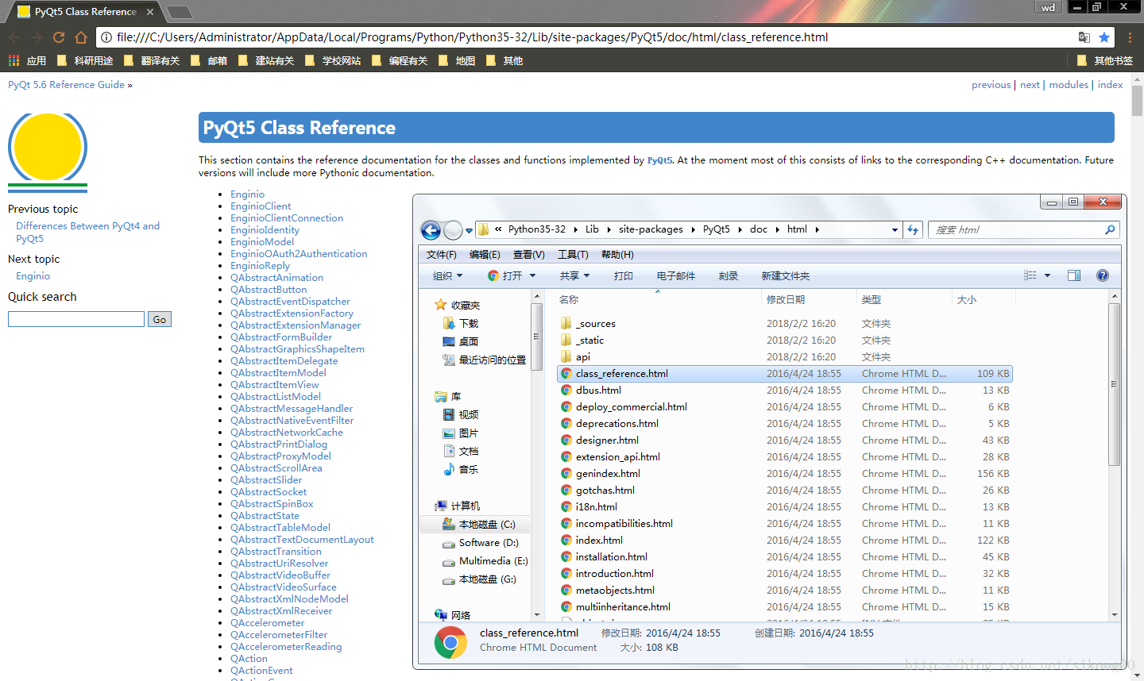Toggle the Explorer preview pane icon
Image resolution: width=1144 pixels, height=681 pixels.
coord(1074,275)
